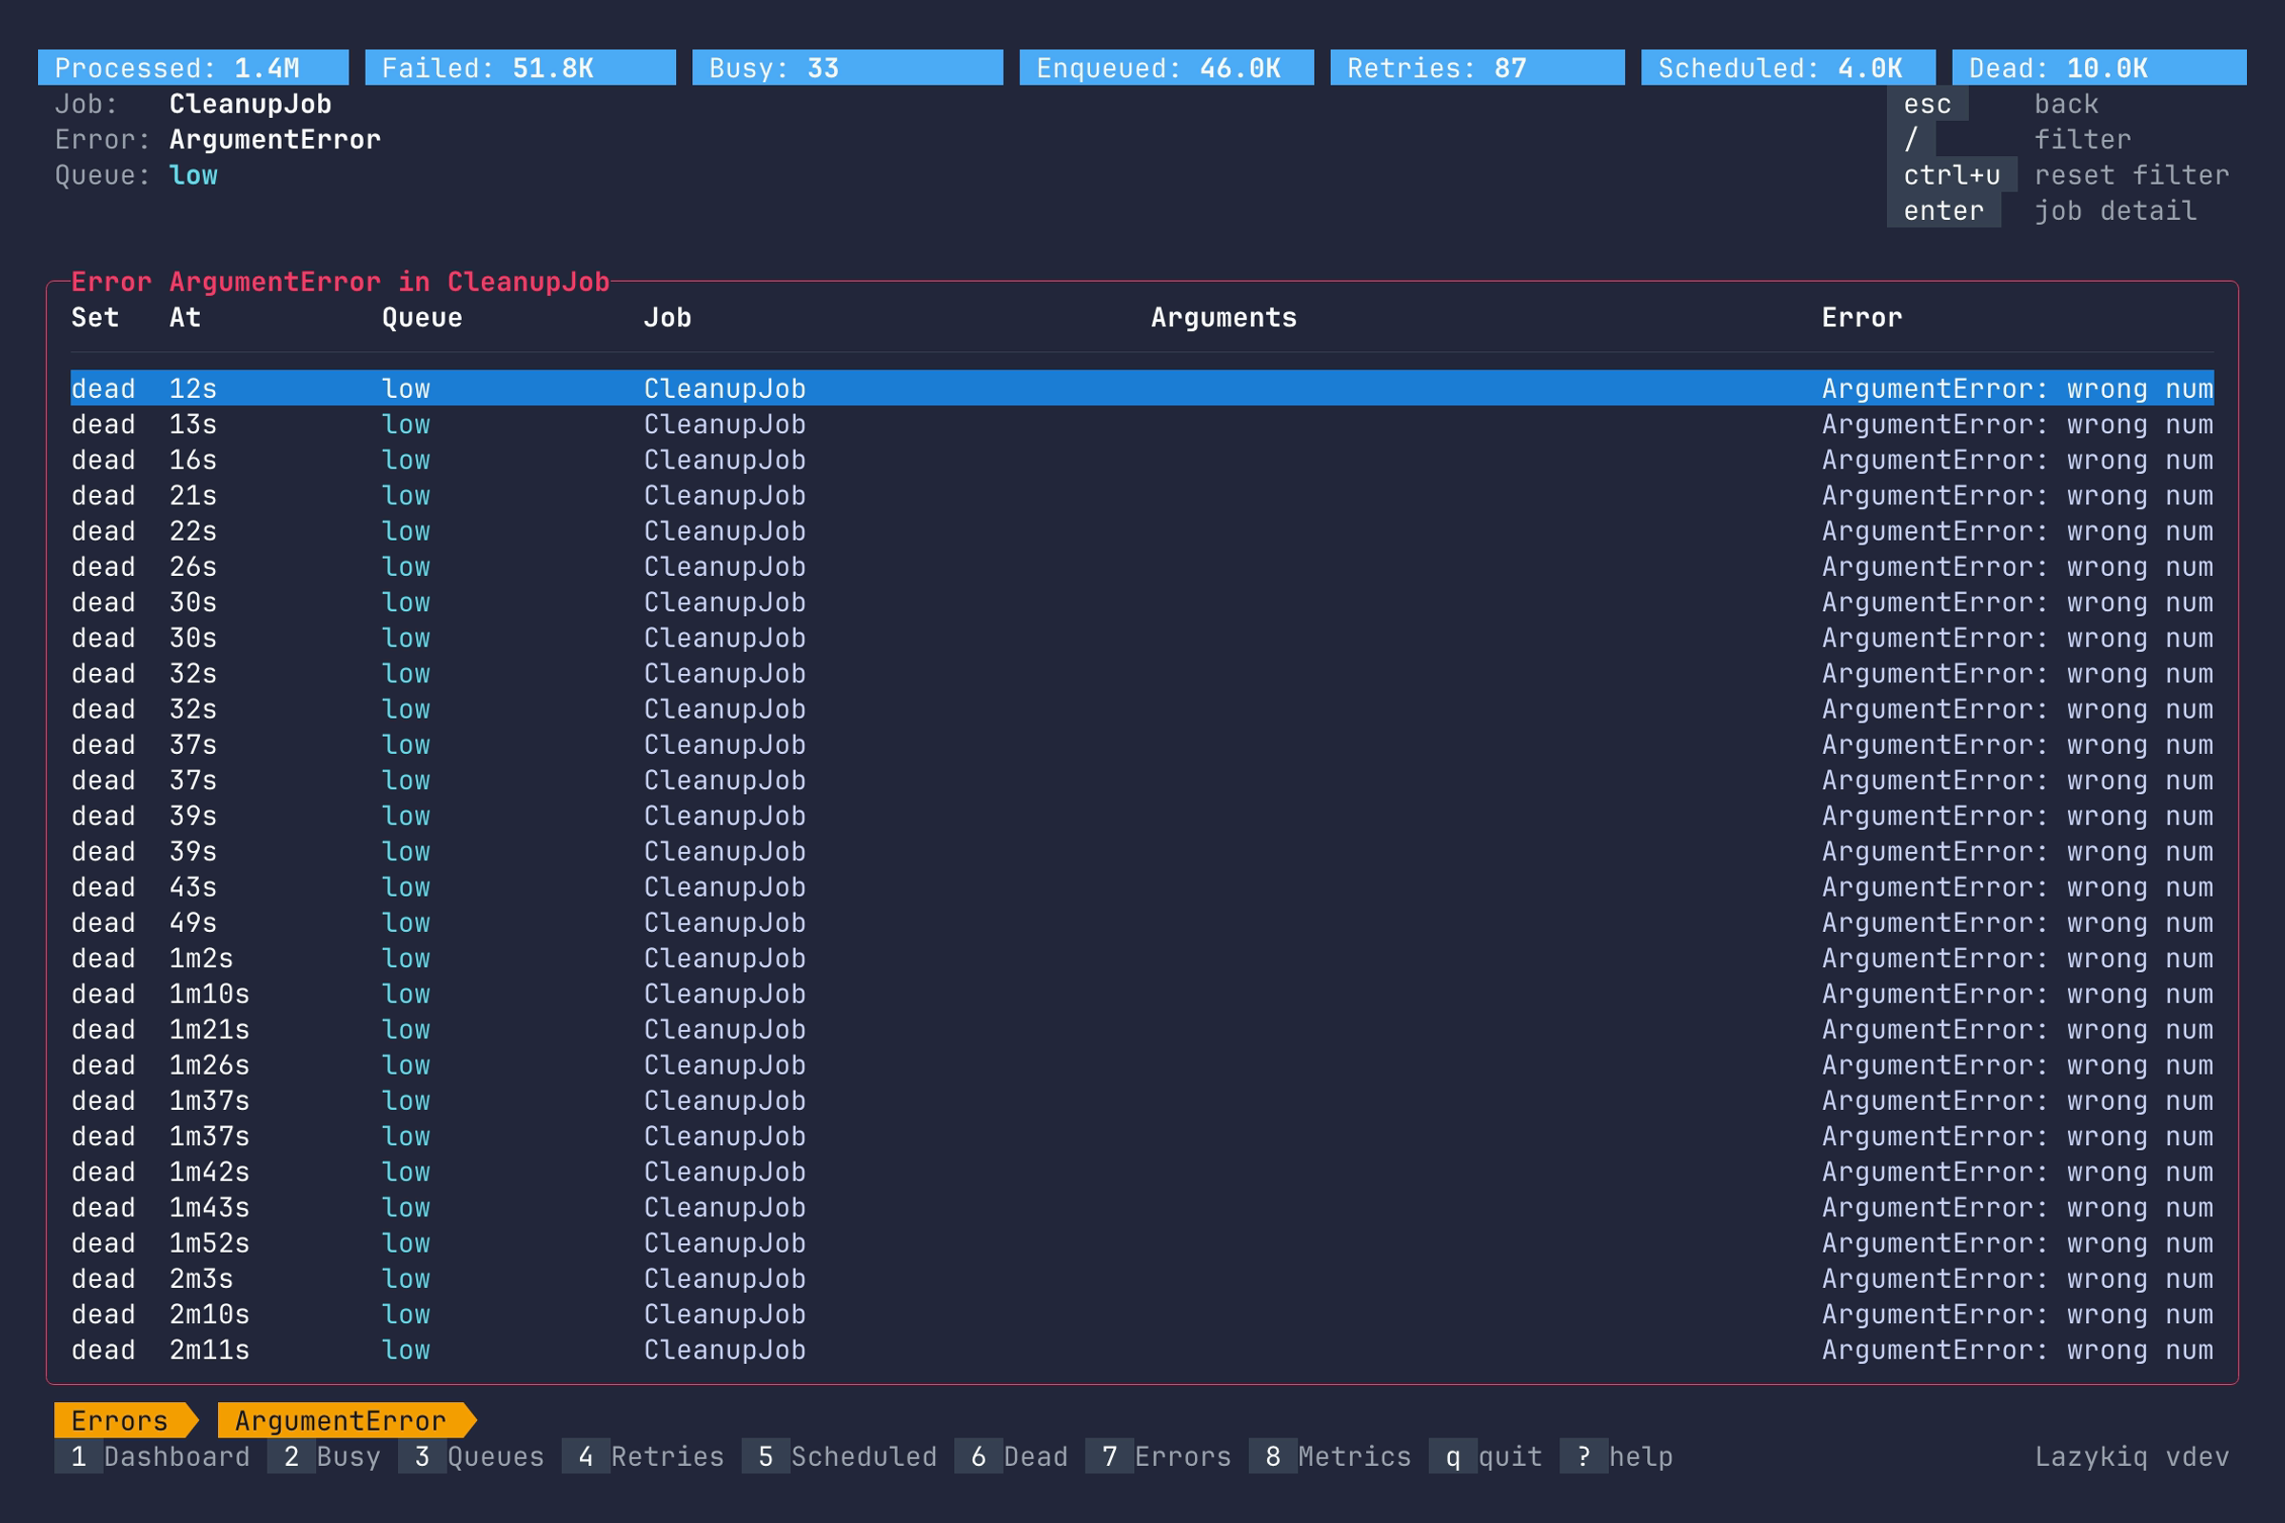The image size is (2285, 1523).
Task: Switch to the Busy tab
Action: [325, 1457]
